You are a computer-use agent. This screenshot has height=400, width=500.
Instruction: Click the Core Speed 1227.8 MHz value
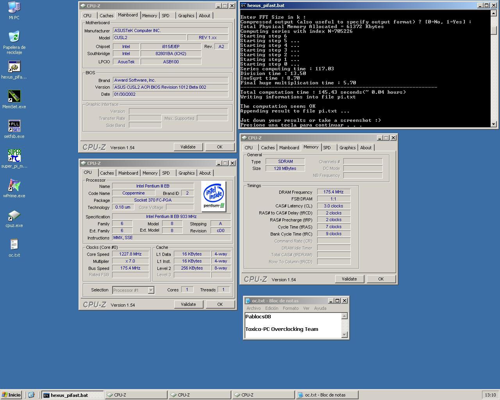(130, 254)
